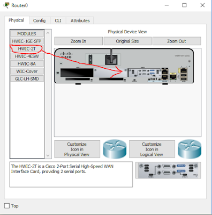Click Customize Icon in Physical View
Viewport: 212px width, 215px height.
pyautogui.click(x=77, y=149)
